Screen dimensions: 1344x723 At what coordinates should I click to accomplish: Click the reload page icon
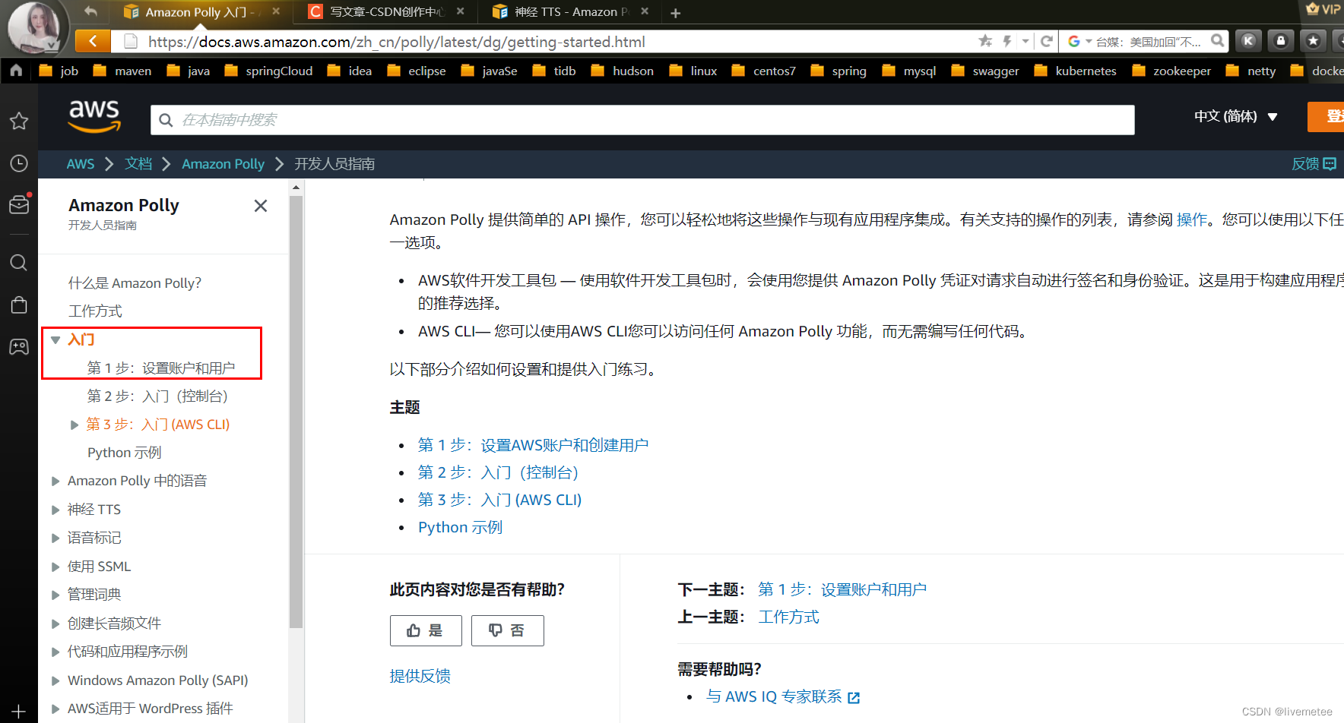1046,41
